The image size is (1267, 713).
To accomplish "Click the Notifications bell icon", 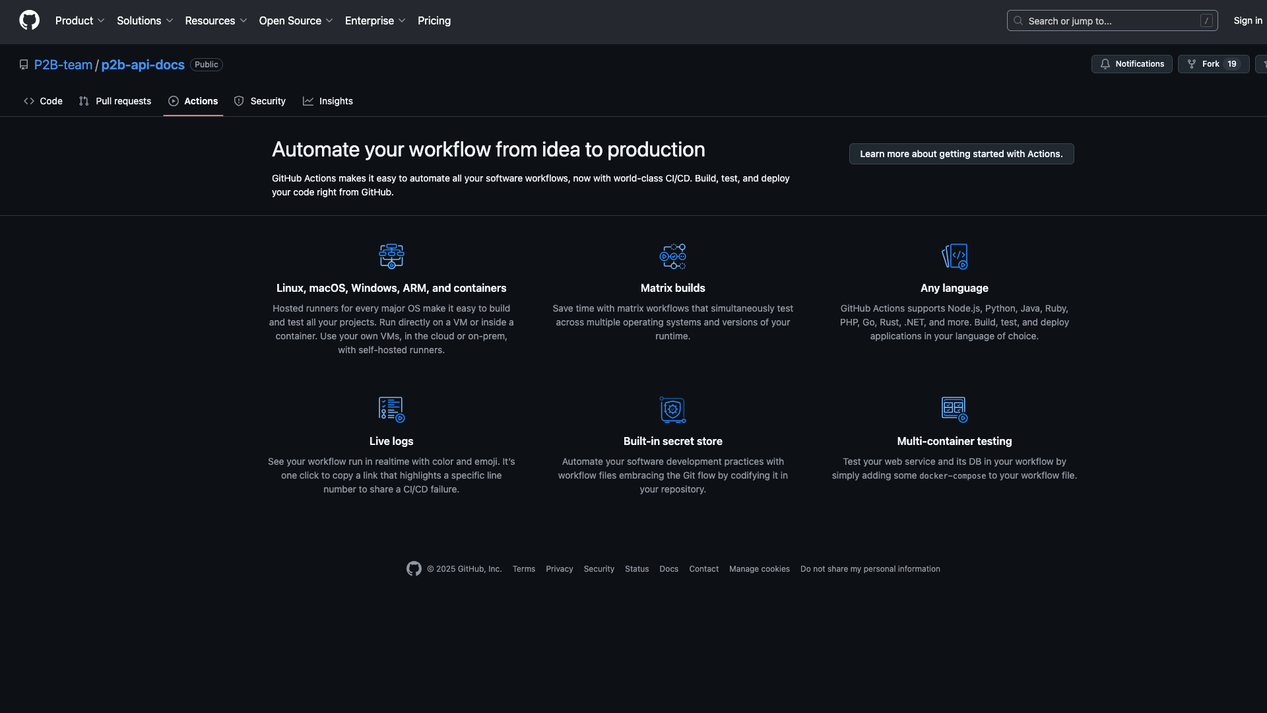I will tap(1105, 64).
